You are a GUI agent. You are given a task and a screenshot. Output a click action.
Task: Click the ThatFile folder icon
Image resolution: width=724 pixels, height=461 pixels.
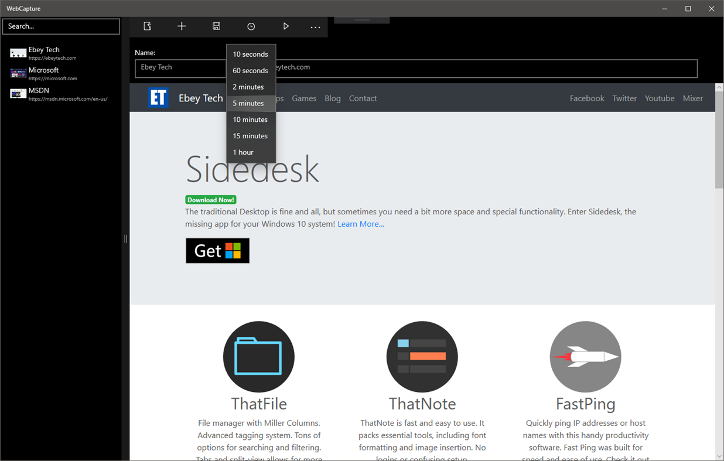(258, 356)
